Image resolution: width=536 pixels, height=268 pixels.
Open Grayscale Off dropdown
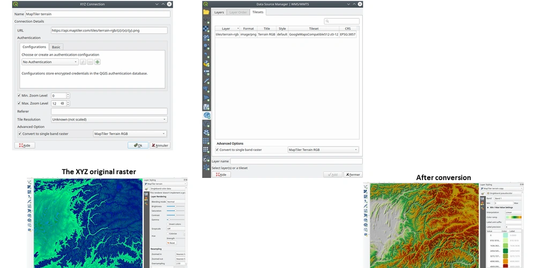176,229
